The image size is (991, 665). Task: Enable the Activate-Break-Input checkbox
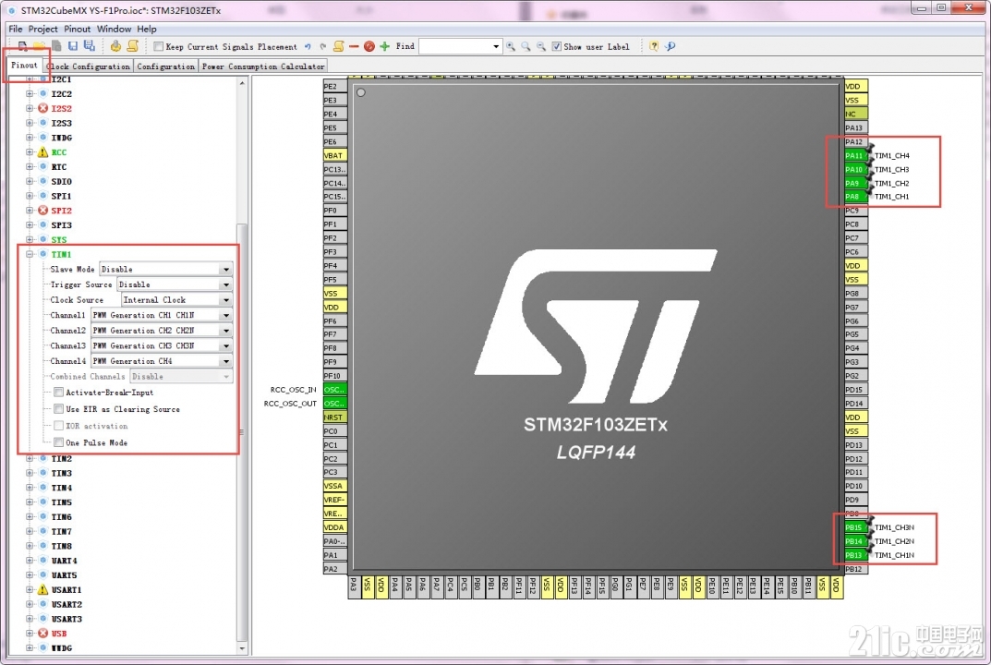pyautogui.click(x=59, y=393)
